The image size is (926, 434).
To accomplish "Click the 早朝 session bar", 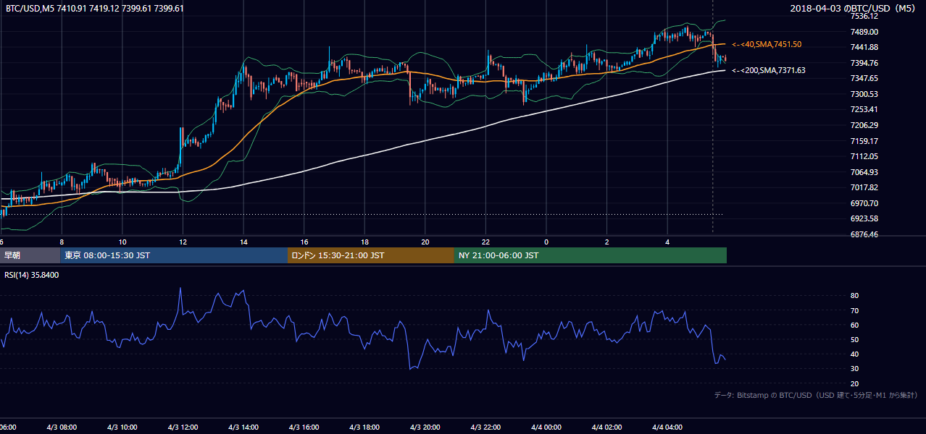I will point(30,255).
